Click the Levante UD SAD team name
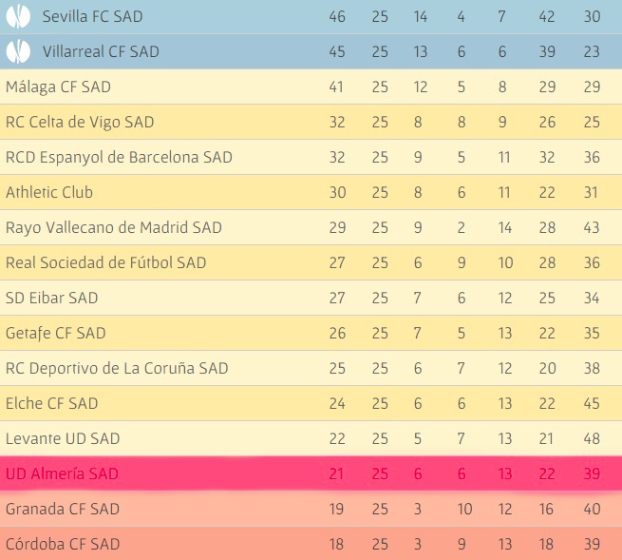 click(x=63, y=438)
